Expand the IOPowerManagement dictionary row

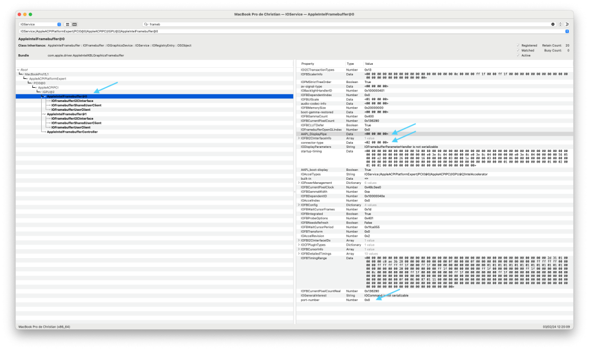[x=299, y=183]
